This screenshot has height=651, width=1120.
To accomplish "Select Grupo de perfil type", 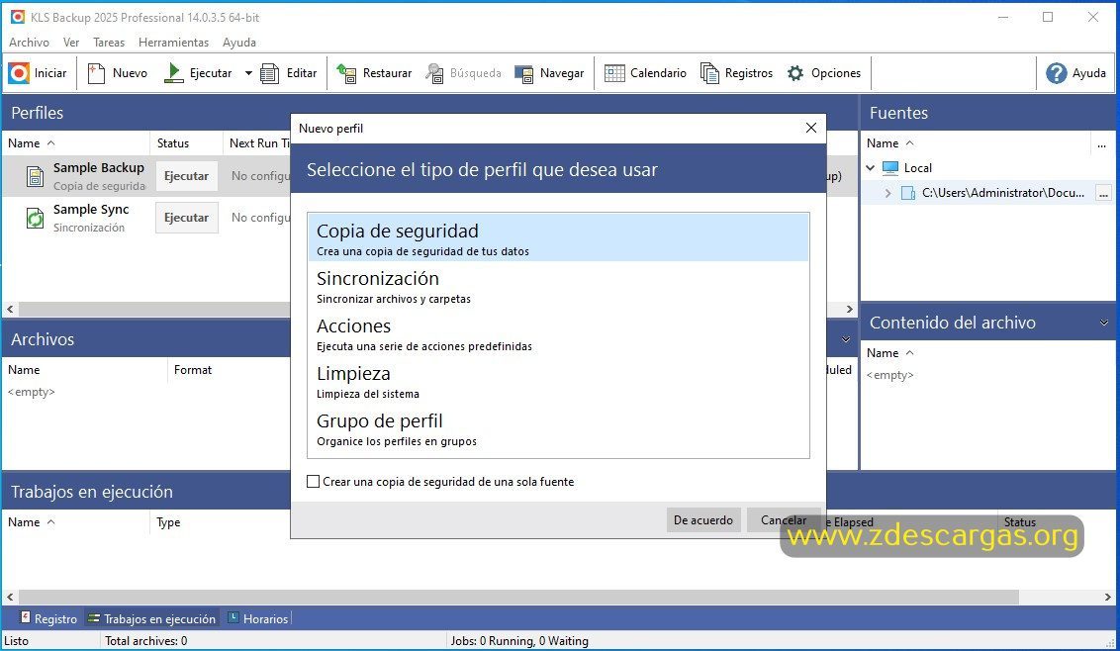I will tap(559, 428).
